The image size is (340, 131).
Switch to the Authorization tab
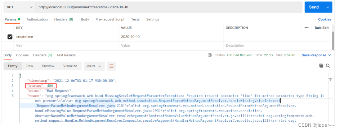(x=37, y=19)
